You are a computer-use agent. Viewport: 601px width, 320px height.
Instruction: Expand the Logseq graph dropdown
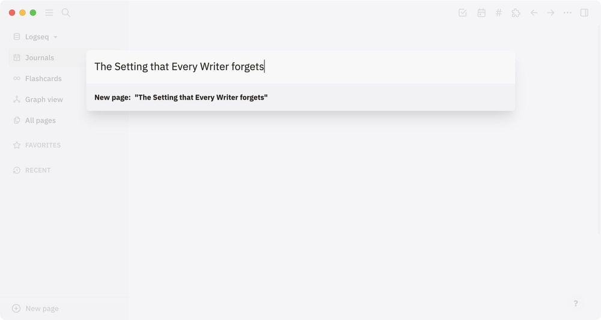tap(35, 37)
